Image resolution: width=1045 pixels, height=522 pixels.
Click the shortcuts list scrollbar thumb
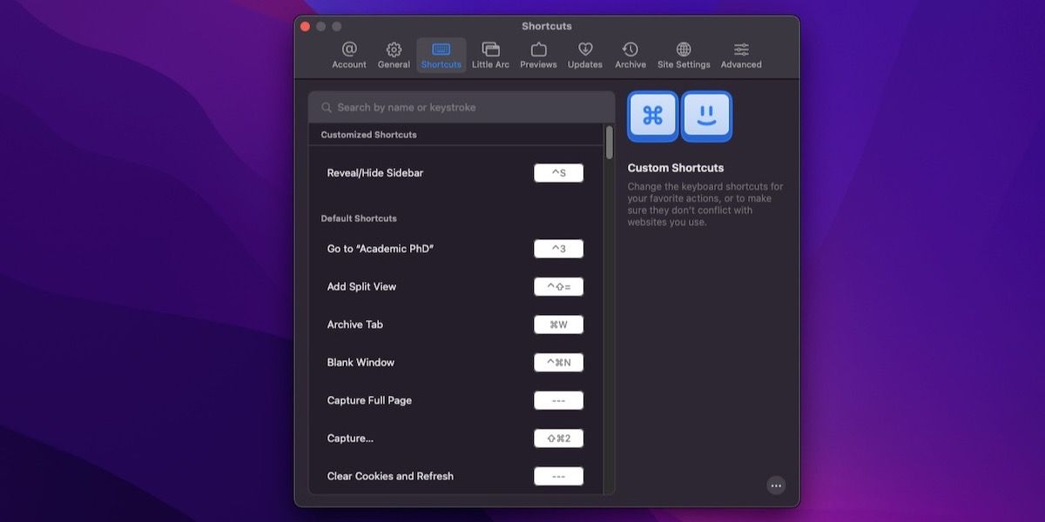point(609,143)
